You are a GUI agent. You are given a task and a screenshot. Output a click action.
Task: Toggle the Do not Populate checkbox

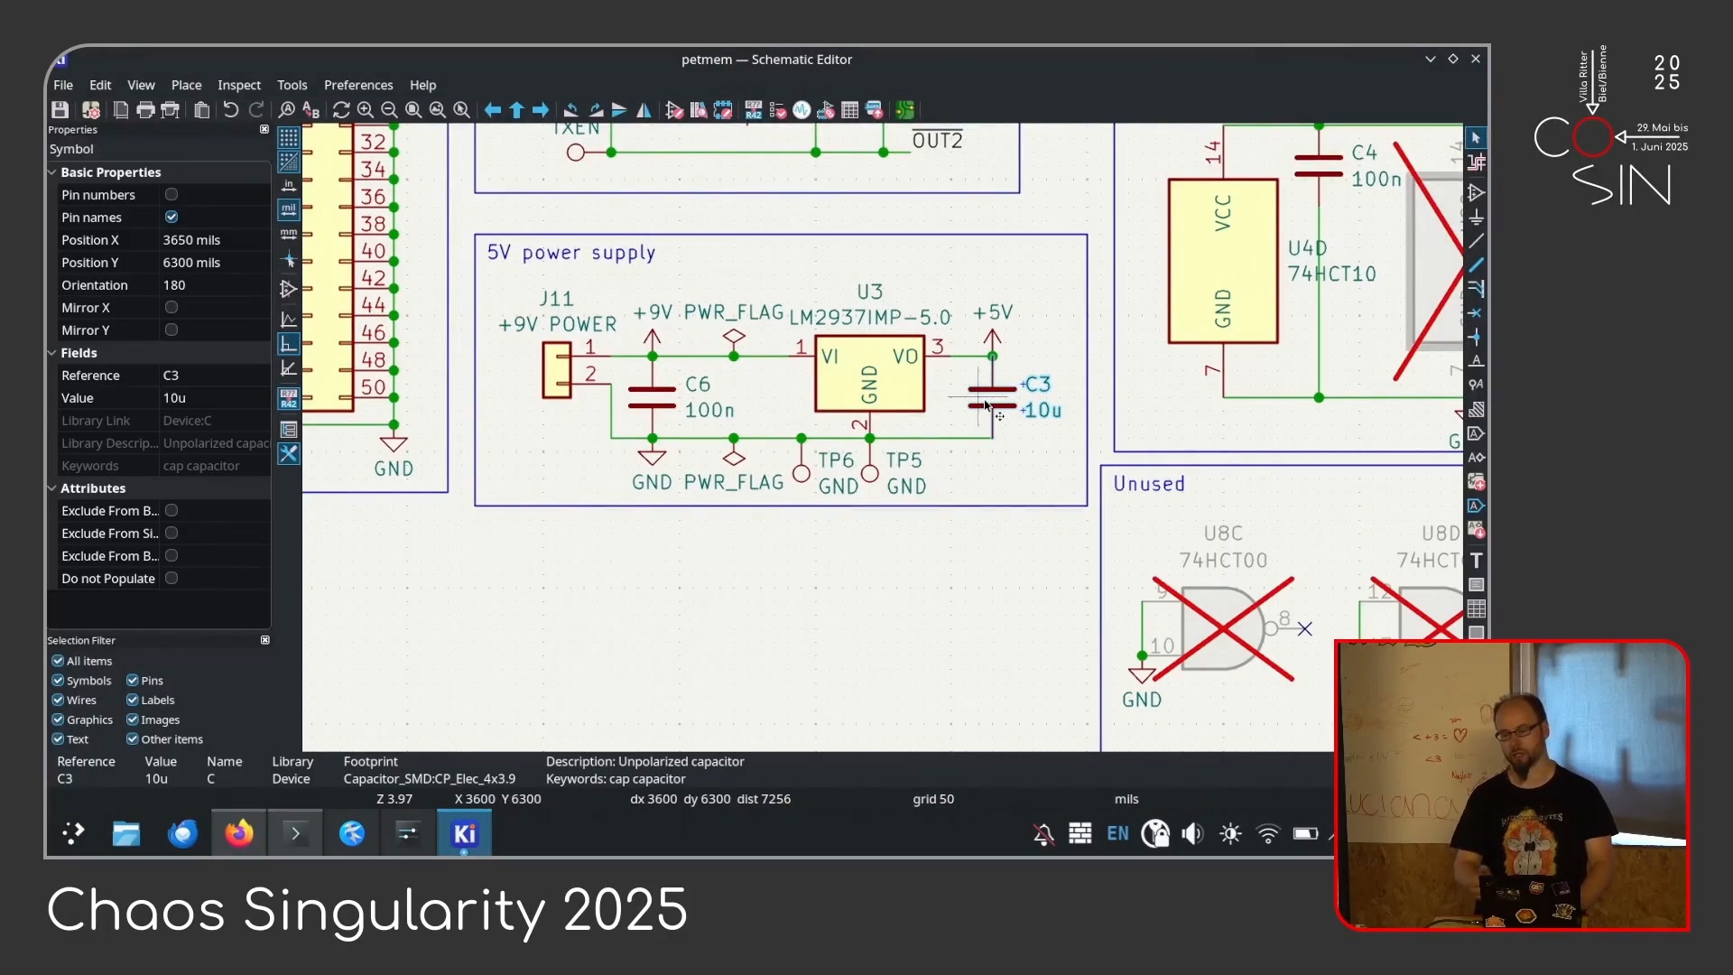(x=171, y=578)
